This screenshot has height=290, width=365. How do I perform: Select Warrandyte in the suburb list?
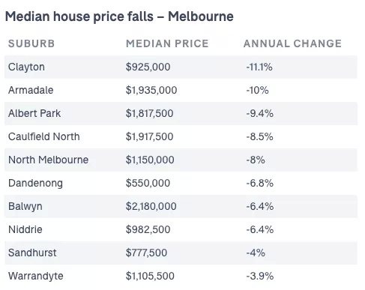[x=36, y=277]
